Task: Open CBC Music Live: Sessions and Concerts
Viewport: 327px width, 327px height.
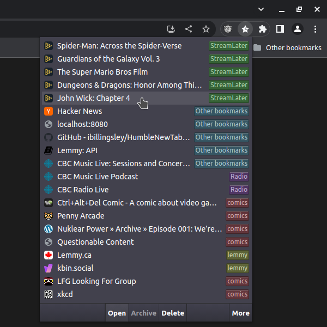Action: 146,163
